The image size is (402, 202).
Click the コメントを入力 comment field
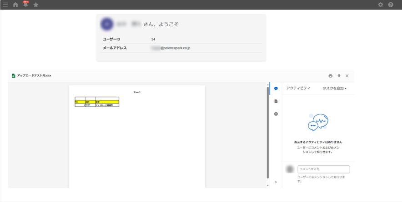323,169
